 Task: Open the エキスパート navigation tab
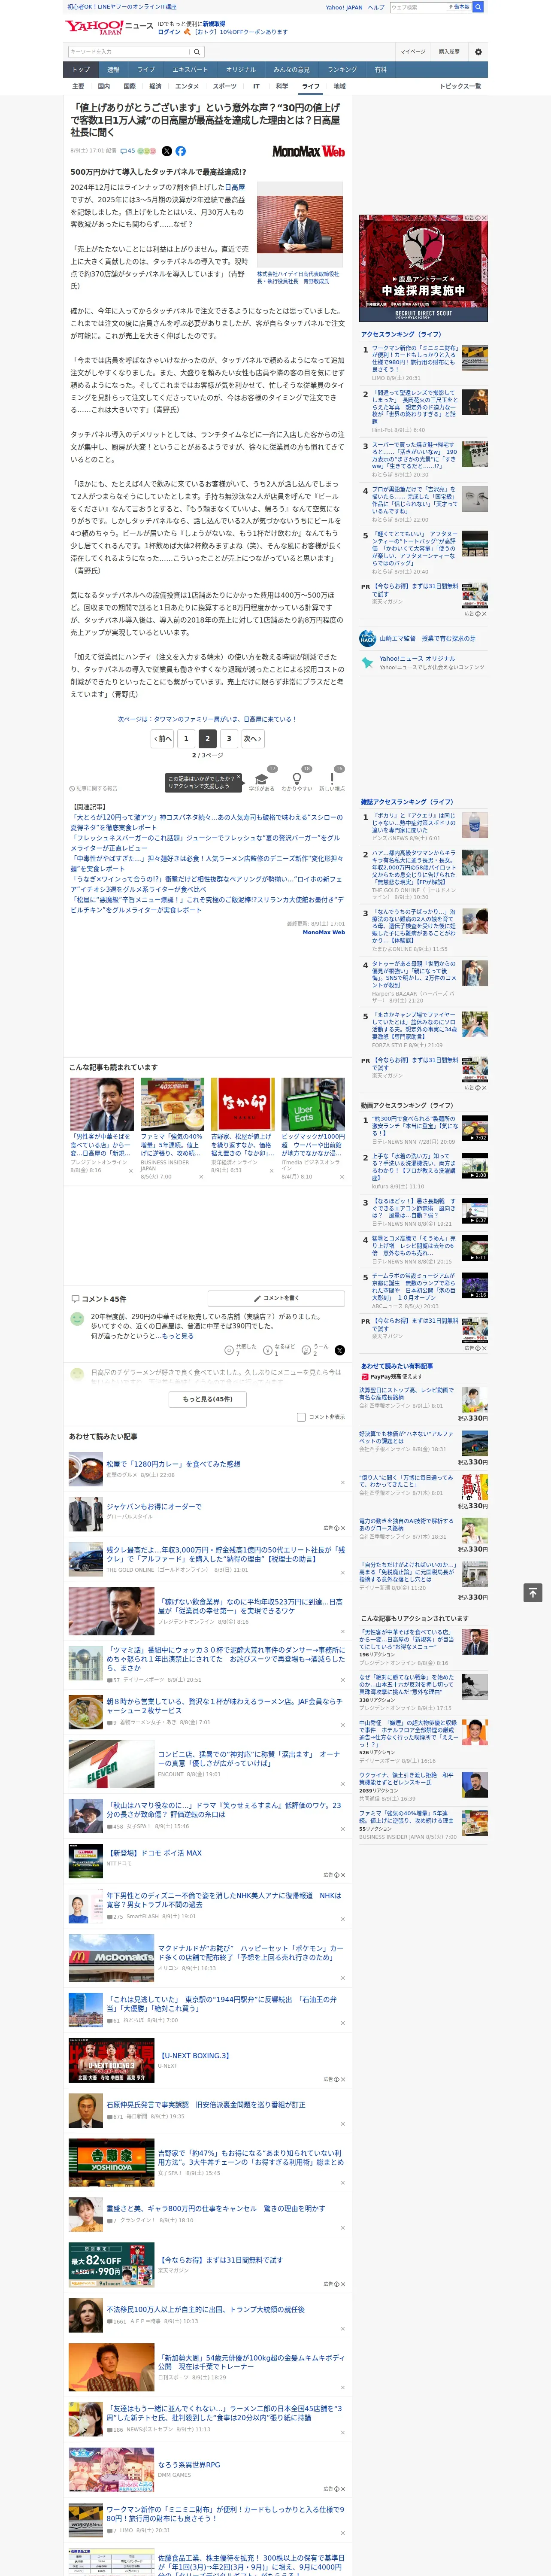tap(190, 70)
